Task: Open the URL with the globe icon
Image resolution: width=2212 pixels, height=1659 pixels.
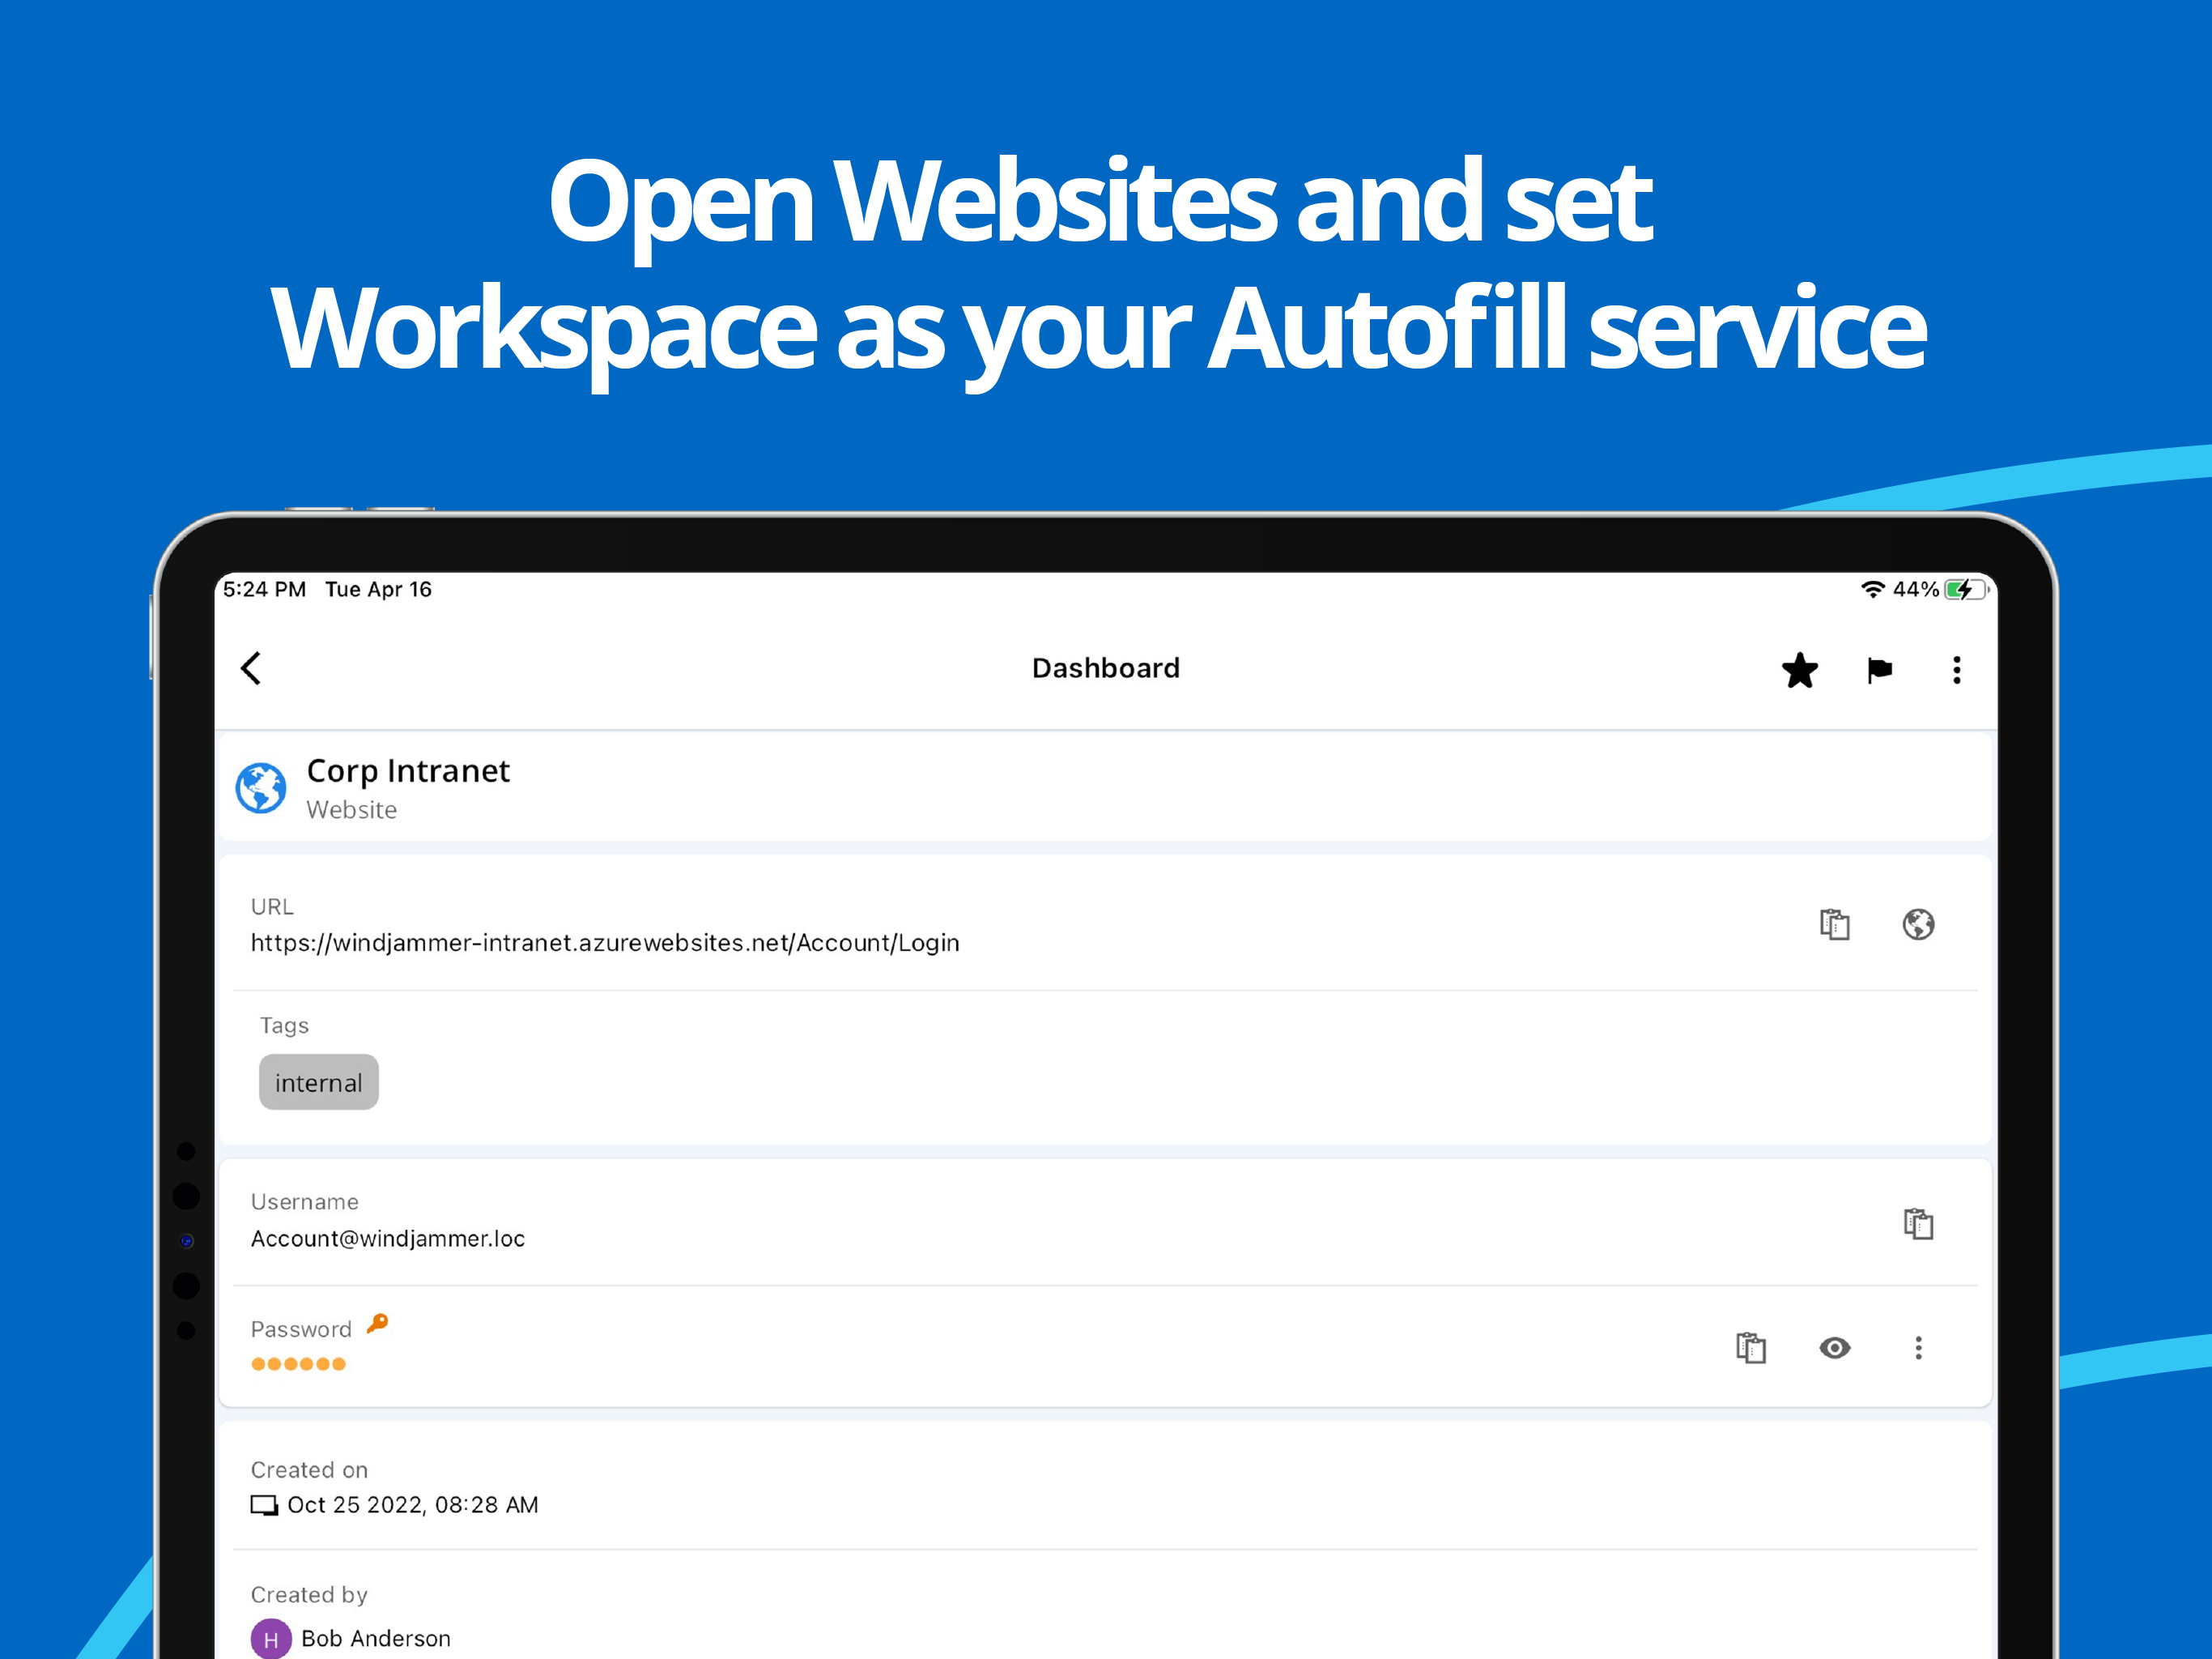Action: click(1917, 924)
